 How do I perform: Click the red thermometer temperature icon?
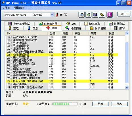point(57,15)
